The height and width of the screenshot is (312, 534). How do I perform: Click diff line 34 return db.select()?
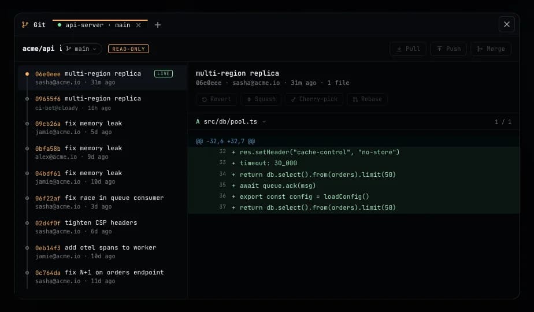[x=354, y=174]
